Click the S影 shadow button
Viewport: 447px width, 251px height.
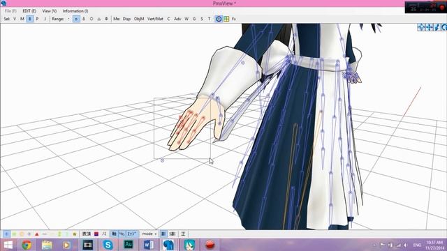(x=173, y=234)
